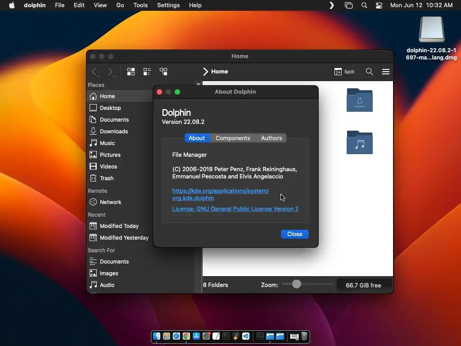
Task: Open App Store from the Dock
Action: pos(196,336)
